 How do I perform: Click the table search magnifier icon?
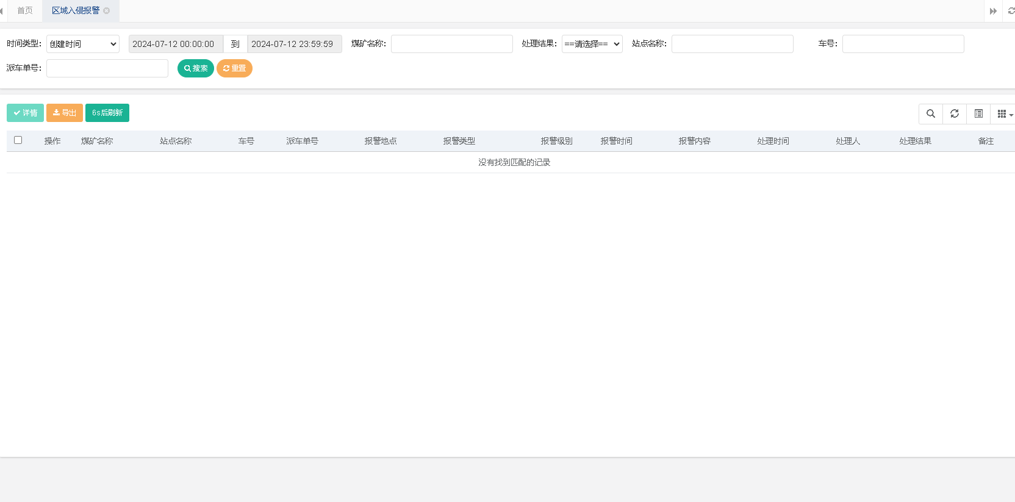coord(930,113)
